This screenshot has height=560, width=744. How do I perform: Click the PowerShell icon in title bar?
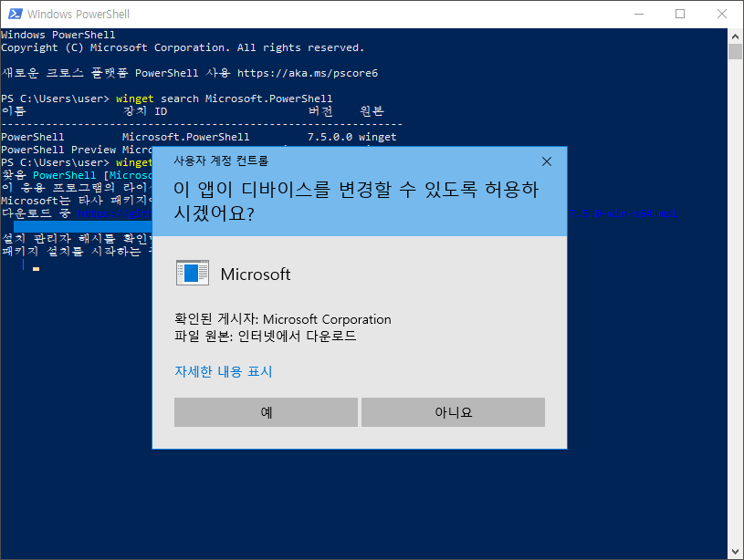(x=16, y=14)
